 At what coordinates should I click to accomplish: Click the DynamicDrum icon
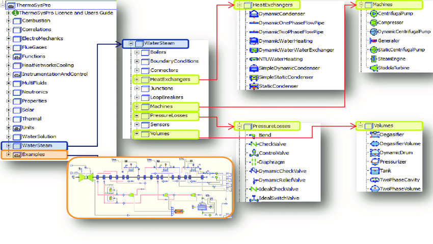tap(375, 153)
